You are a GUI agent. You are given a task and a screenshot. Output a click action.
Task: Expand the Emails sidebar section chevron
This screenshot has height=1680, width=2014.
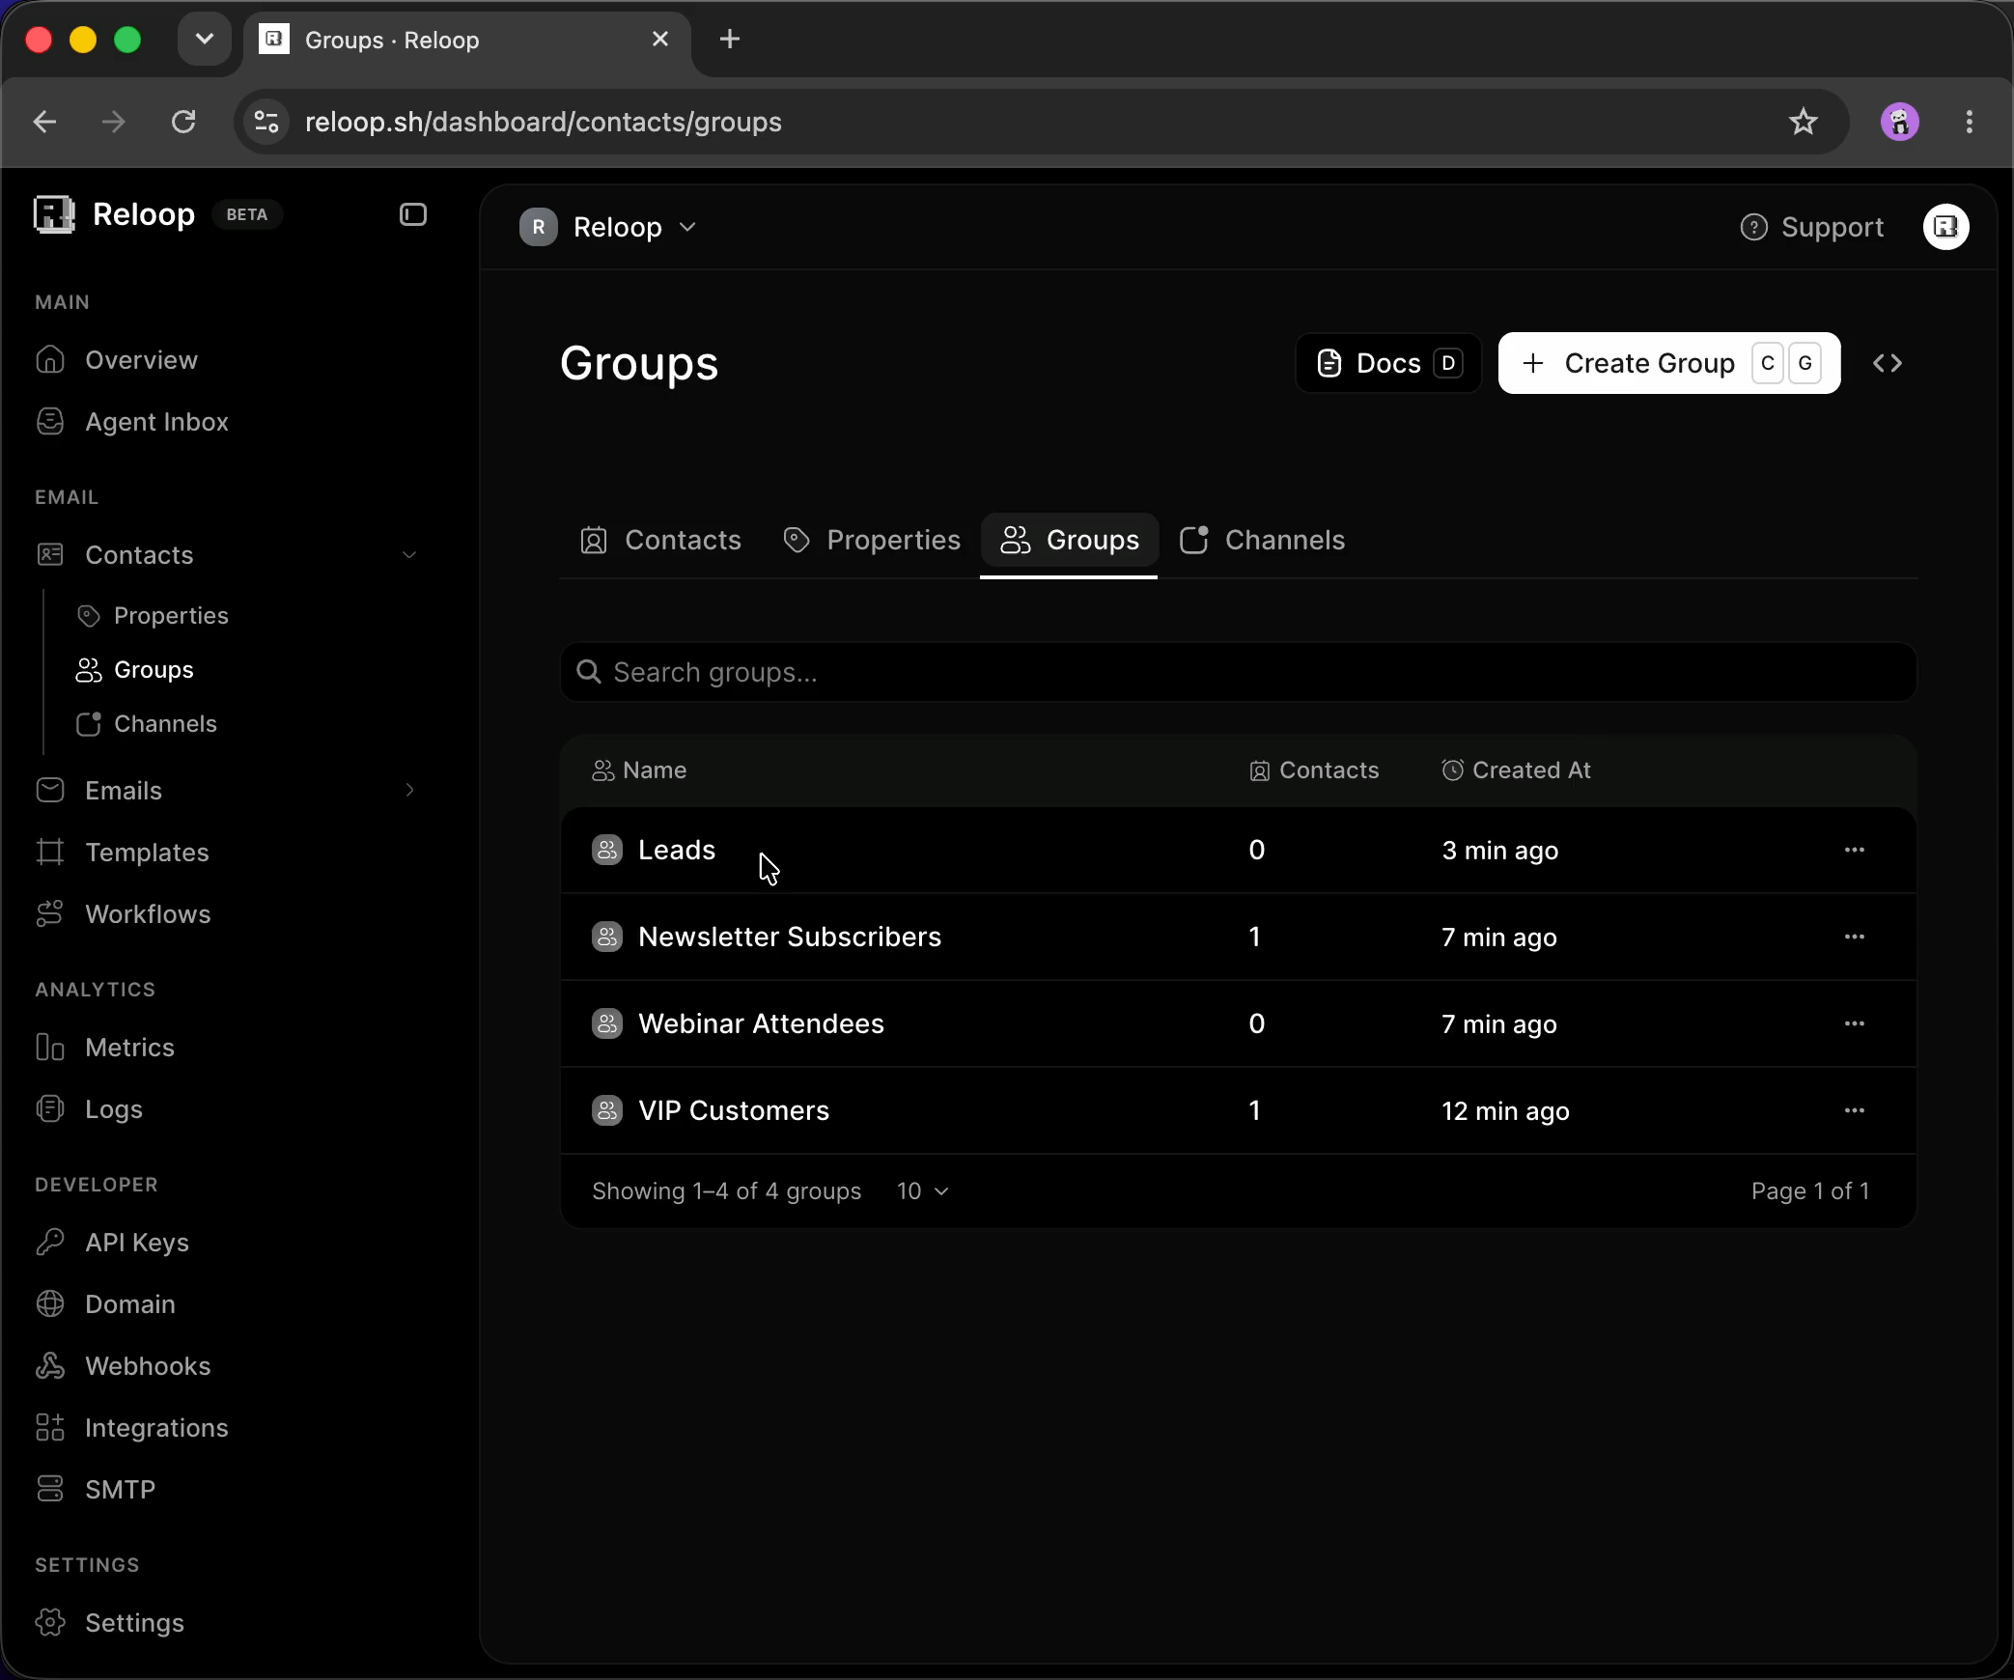[409, 791]
